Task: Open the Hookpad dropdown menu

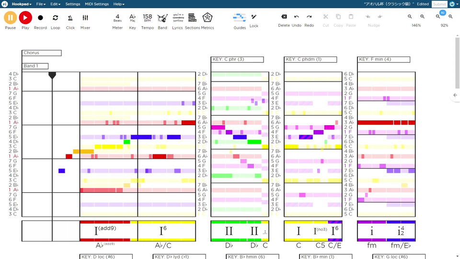Action: [x=22, y=4]
